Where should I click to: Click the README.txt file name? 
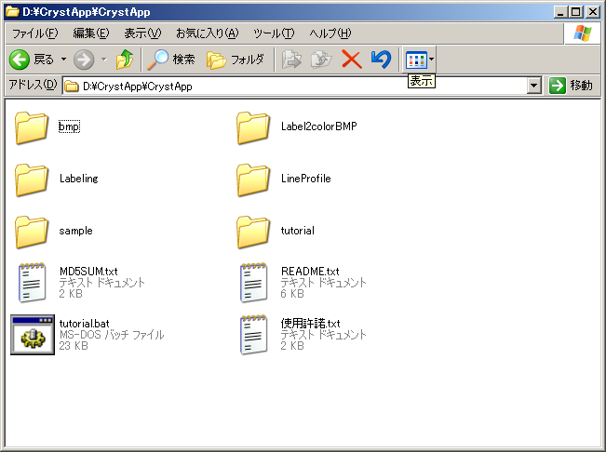[310, 271]
